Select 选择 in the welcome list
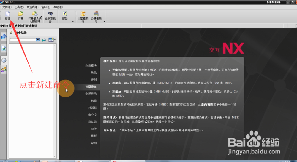The width and height of the screenshot is (297, 162). [x=94, y=101]
